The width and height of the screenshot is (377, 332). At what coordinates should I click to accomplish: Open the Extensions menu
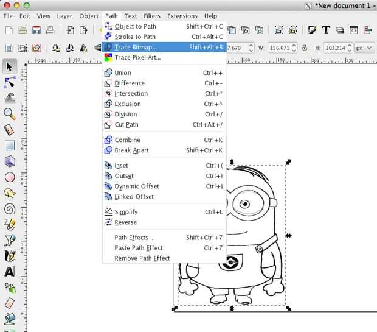182,16
